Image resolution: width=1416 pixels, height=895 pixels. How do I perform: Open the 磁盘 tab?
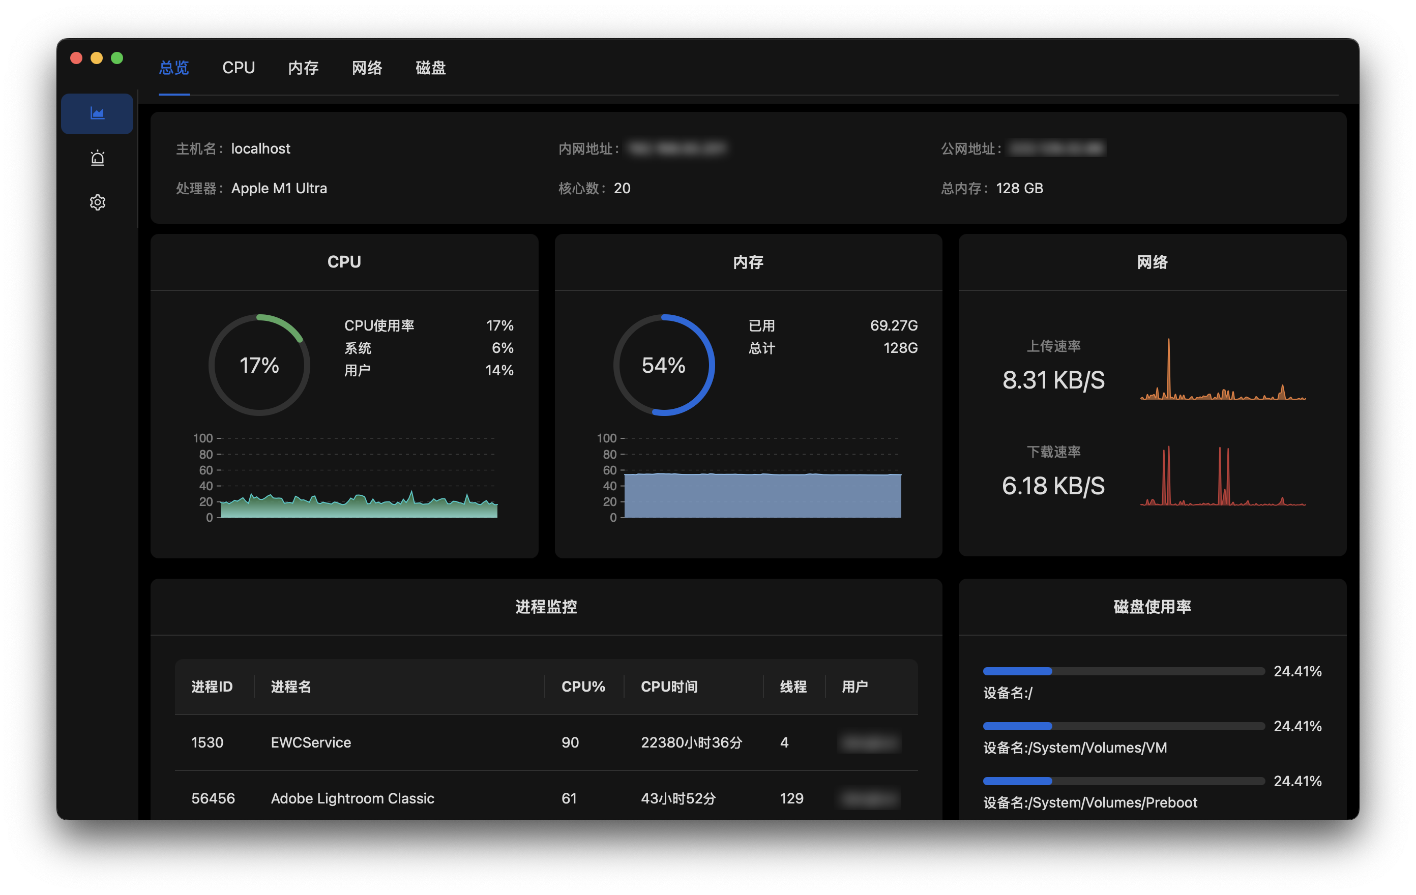point(430,68)
